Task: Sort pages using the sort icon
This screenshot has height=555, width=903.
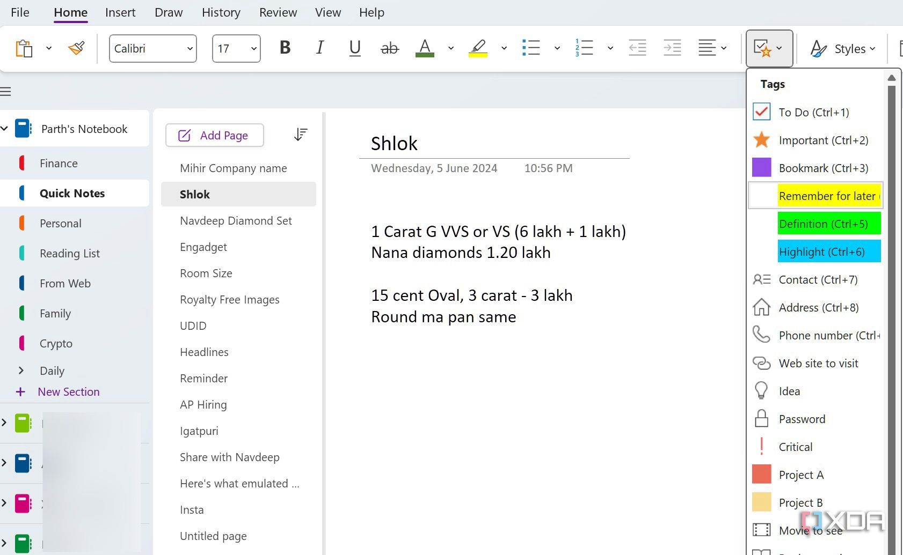Action: pos(301,135)
